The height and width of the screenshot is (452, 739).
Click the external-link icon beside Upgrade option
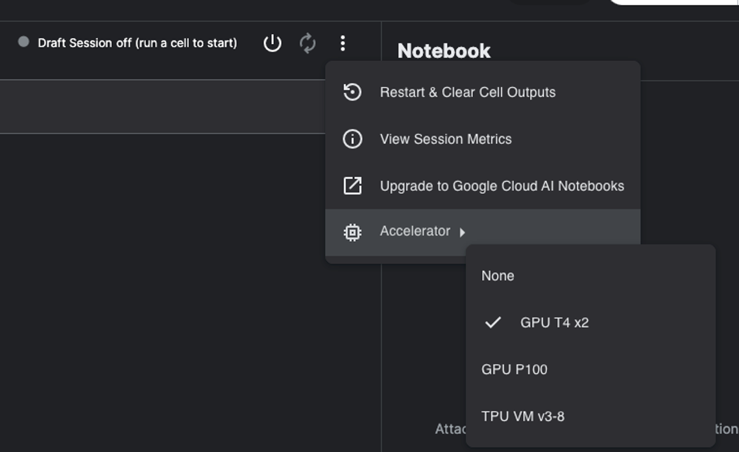(352, 186)
